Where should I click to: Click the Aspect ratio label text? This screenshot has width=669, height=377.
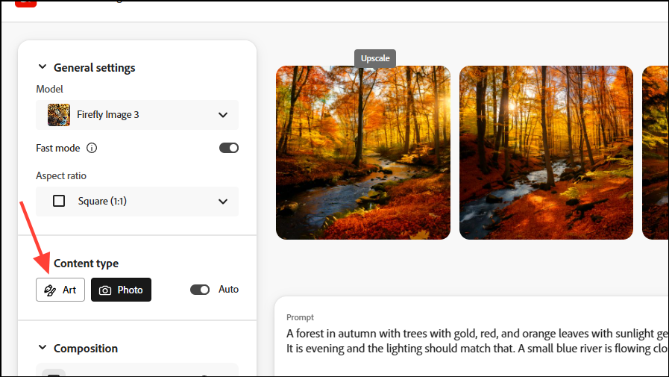pos(61,176)
